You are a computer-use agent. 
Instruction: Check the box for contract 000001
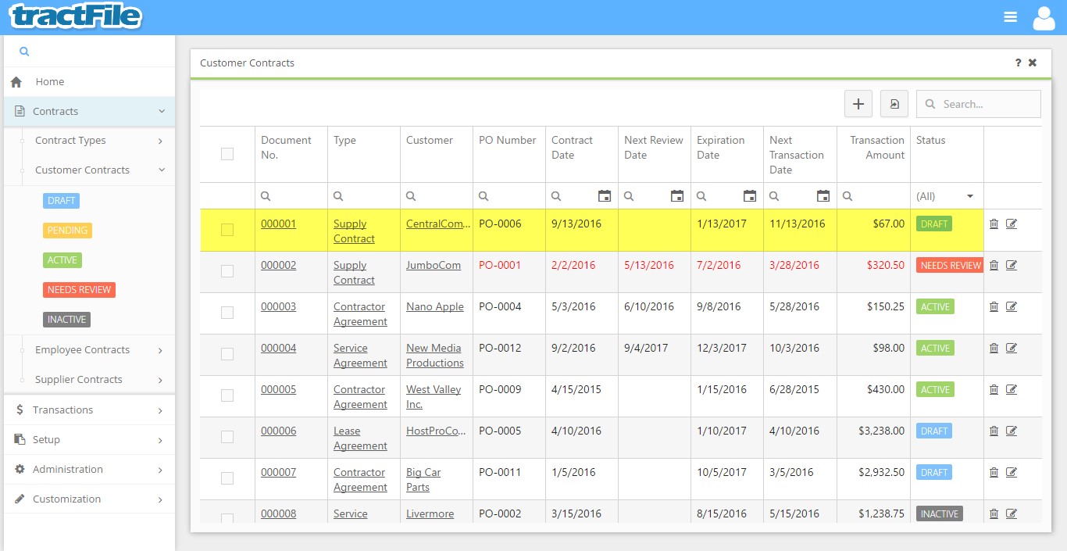227,230
